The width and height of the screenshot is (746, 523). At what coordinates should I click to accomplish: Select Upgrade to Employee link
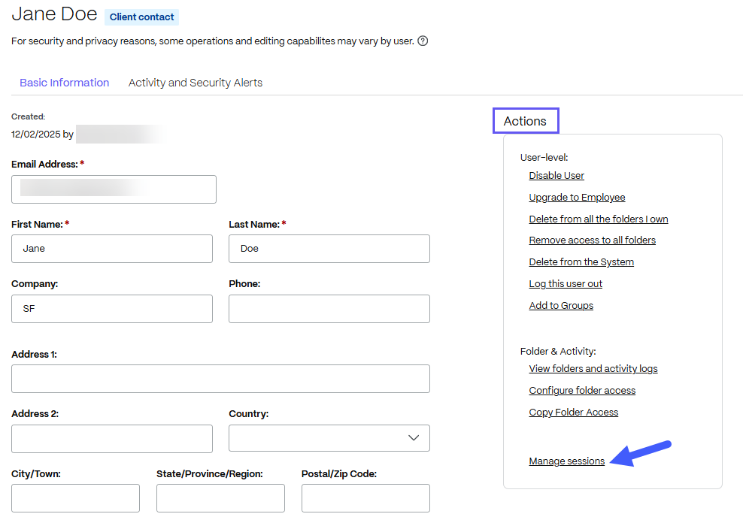click(577, 198)
